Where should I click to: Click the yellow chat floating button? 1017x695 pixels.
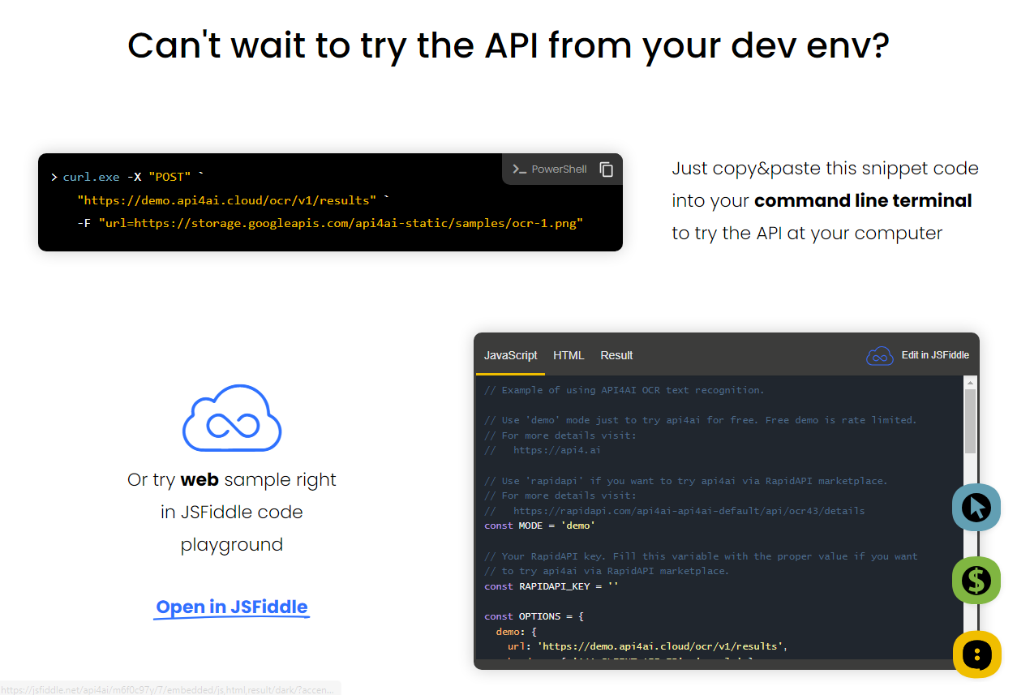click(976, 654)
